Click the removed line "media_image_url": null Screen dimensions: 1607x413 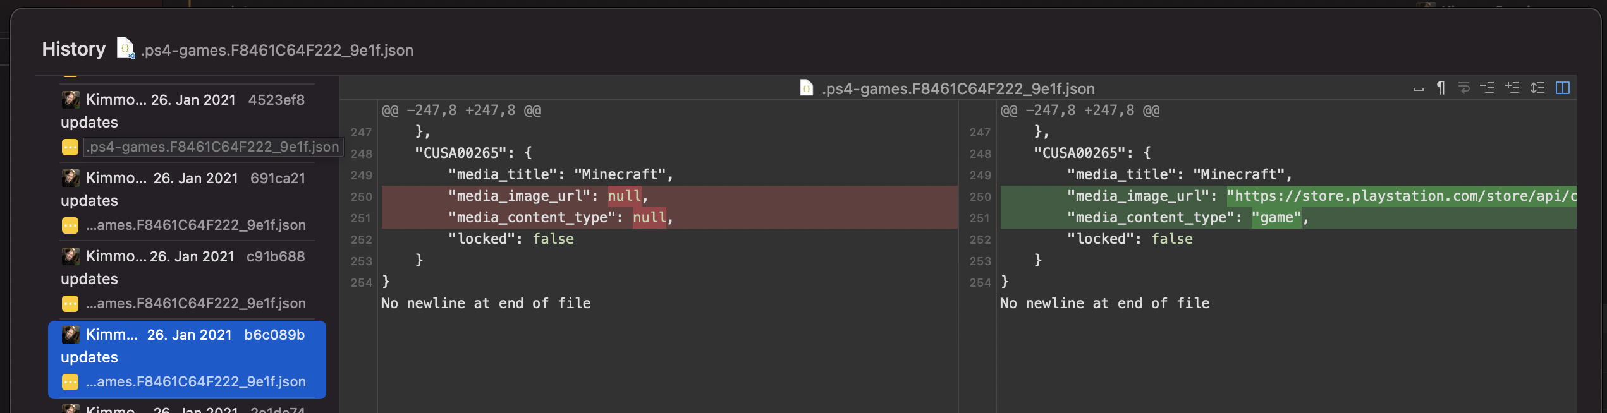coord(669,196)
